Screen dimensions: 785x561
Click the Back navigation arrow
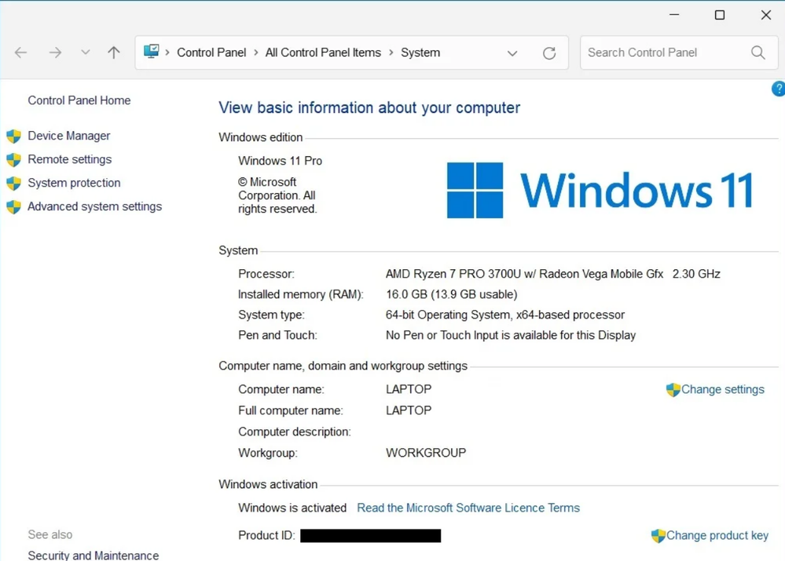coord(20,53)
